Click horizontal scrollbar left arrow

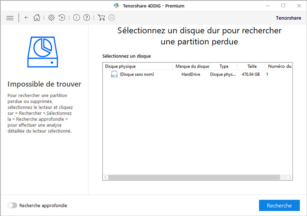[x=106, y=178]
